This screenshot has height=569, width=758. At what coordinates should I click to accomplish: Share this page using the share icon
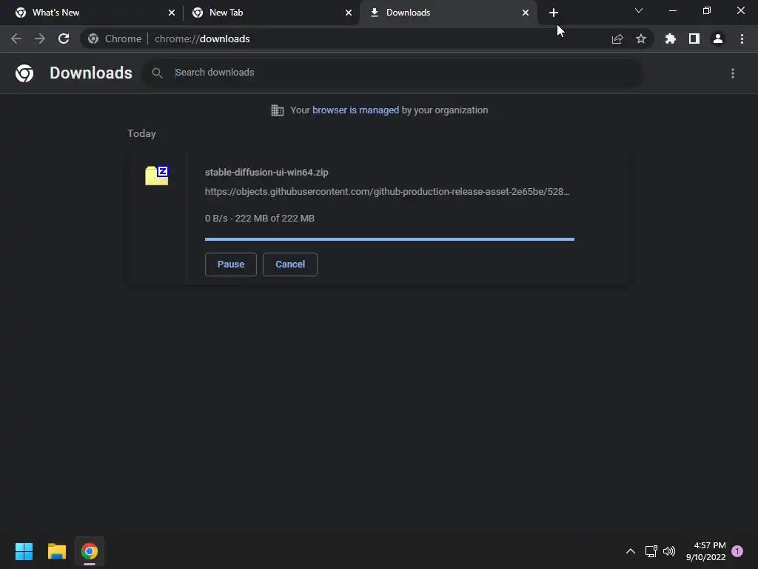point(617,39)
